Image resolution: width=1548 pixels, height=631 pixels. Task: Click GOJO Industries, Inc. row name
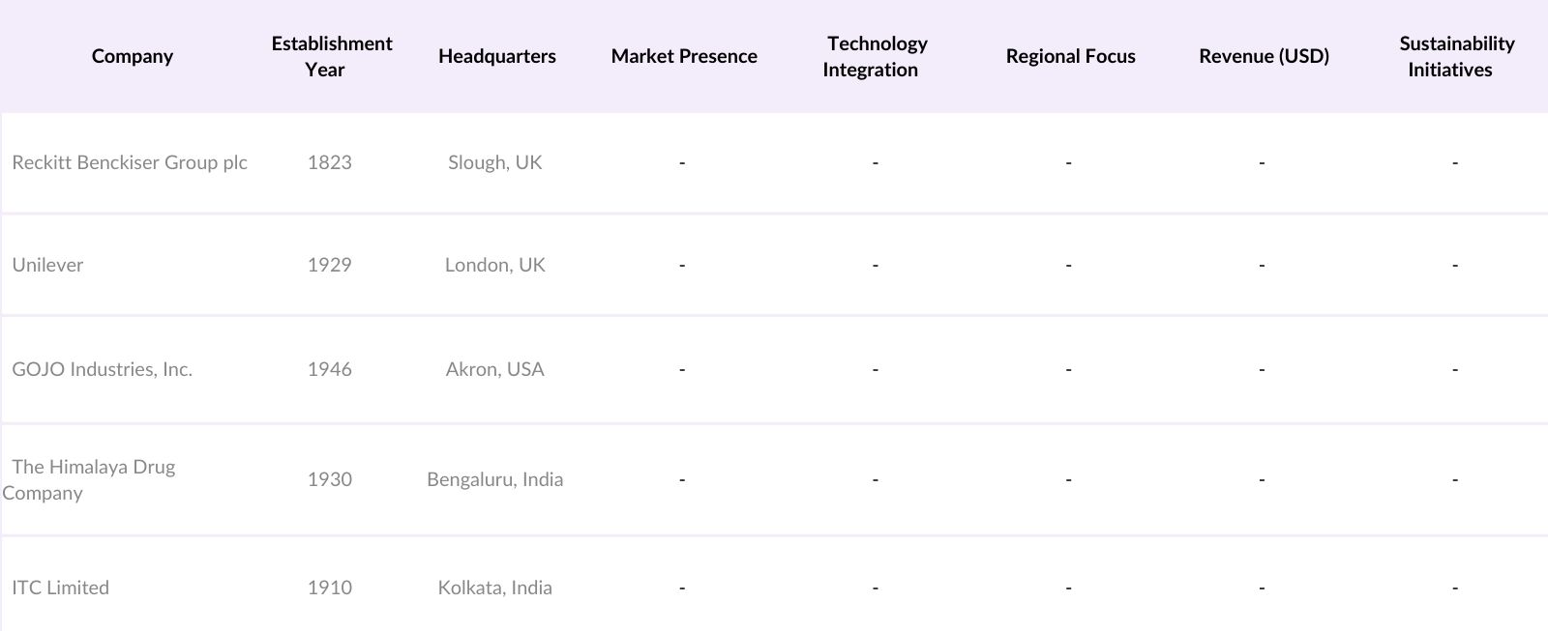tap(102, 369)
